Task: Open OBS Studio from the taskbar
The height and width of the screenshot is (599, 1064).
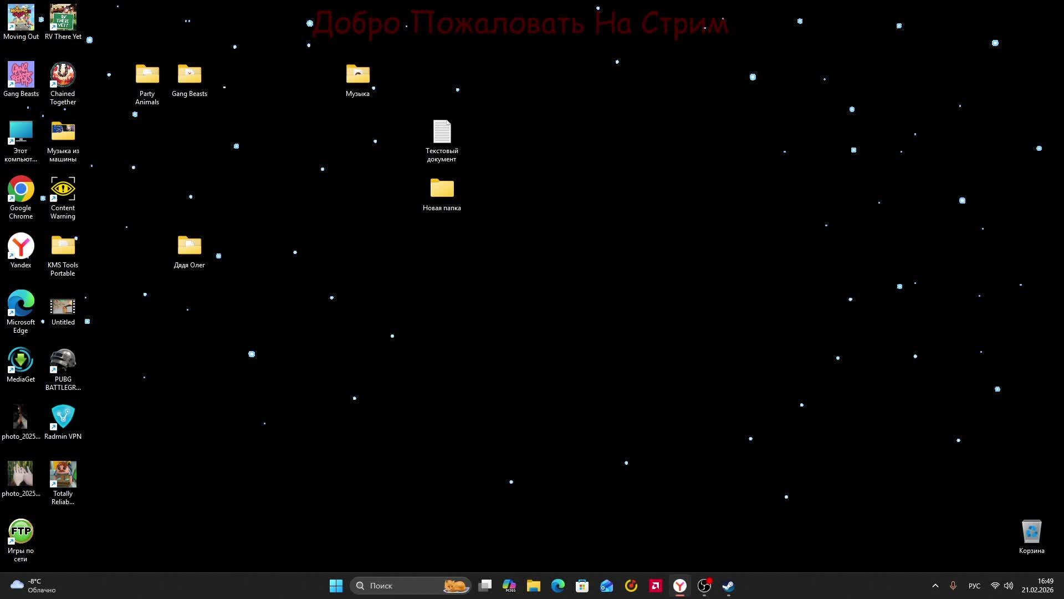Action: [x=704, y=586]
